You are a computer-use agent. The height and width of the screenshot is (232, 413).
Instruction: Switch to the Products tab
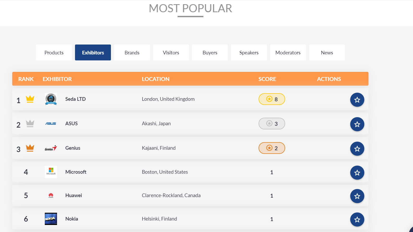tap(54, 52)
